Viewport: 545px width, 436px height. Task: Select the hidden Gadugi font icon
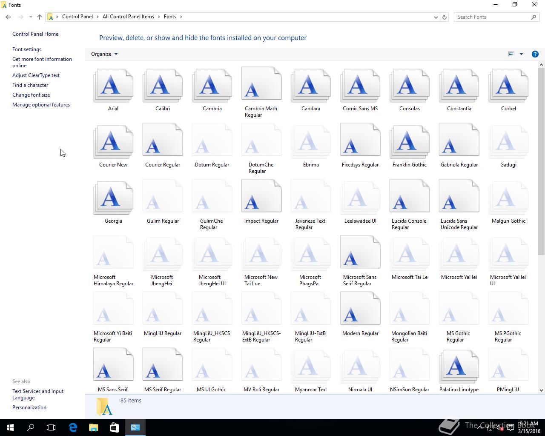coord(508,141)
